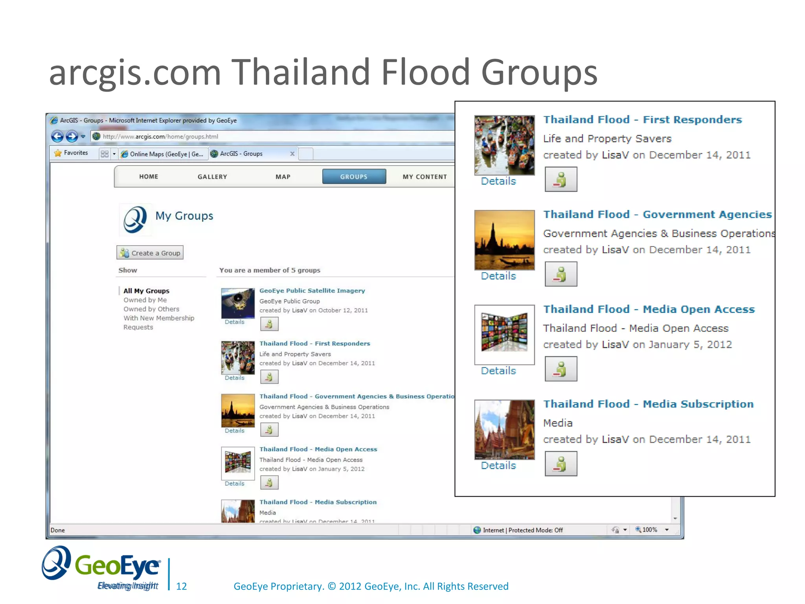Open Details under Media Subscription enlarged panel
Viewport: 805px width, 604px height.
tap(498, 465)
